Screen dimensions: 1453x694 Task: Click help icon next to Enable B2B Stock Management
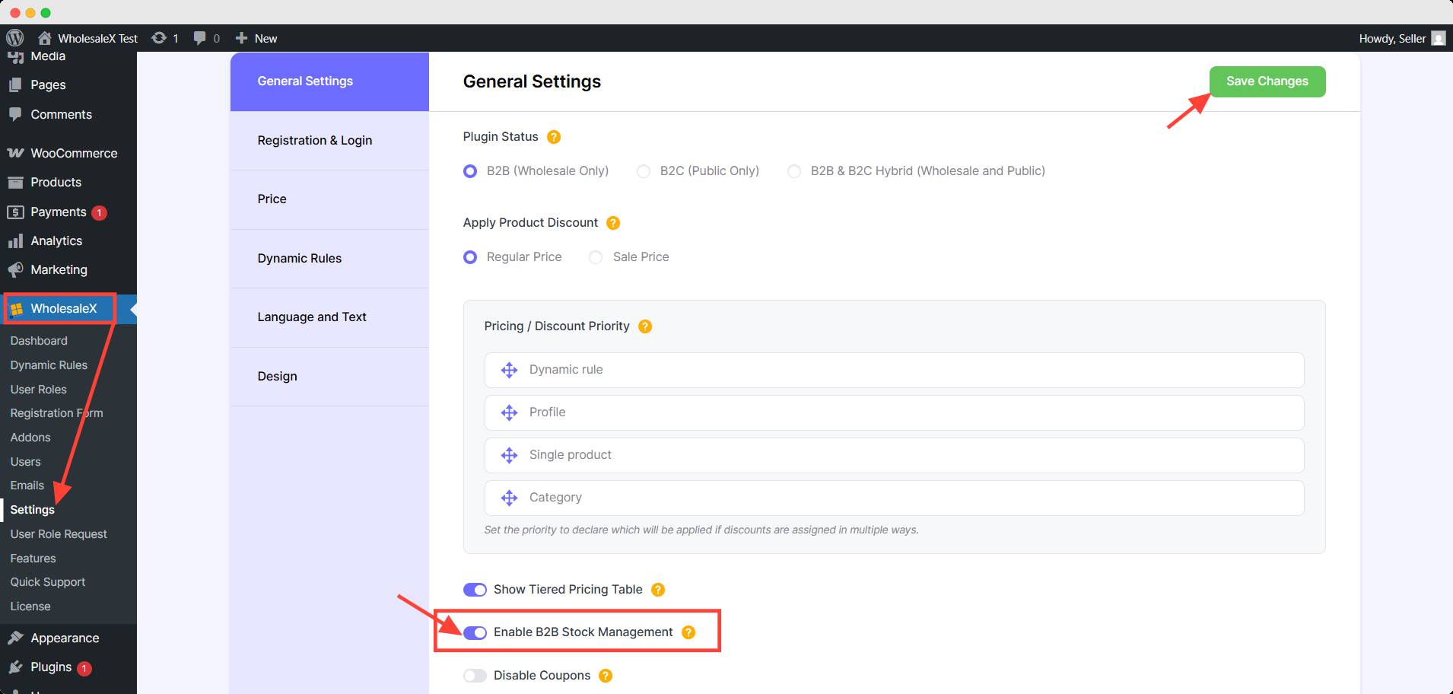pos(688,632)
